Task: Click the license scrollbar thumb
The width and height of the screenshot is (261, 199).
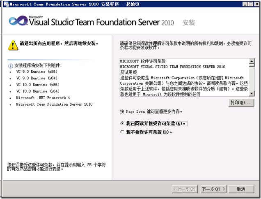Action: coord(252,65)
